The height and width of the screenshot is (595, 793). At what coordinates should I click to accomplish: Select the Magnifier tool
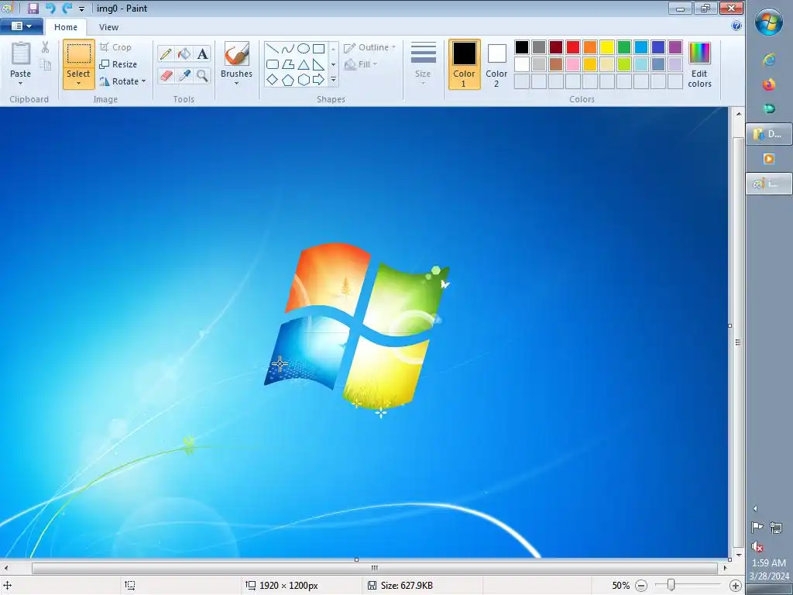point(202,76)
